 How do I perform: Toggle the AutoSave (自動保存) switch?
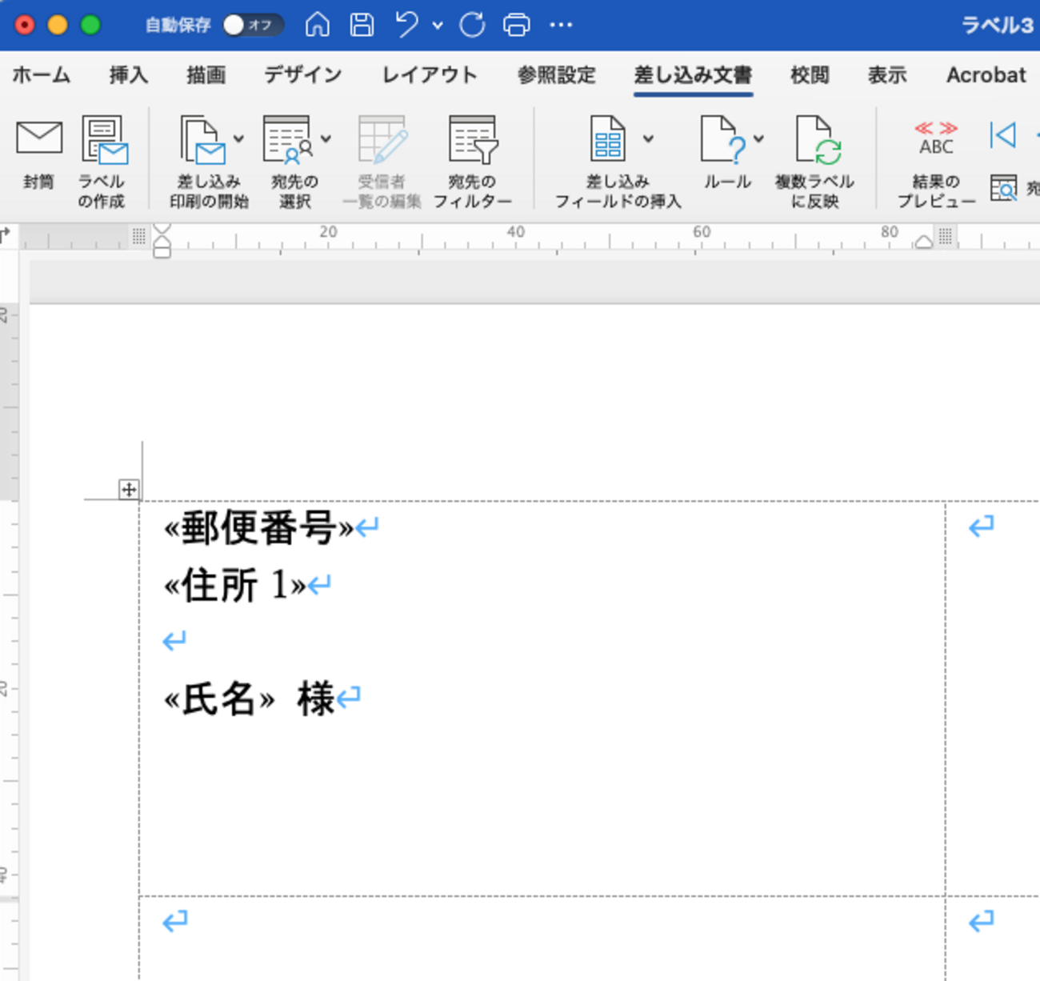tap(251, 25)
